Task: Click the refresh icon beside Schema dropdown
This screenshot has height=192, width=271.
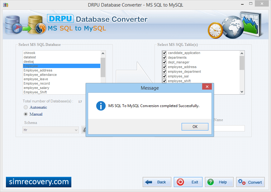Action: (84, 130)
